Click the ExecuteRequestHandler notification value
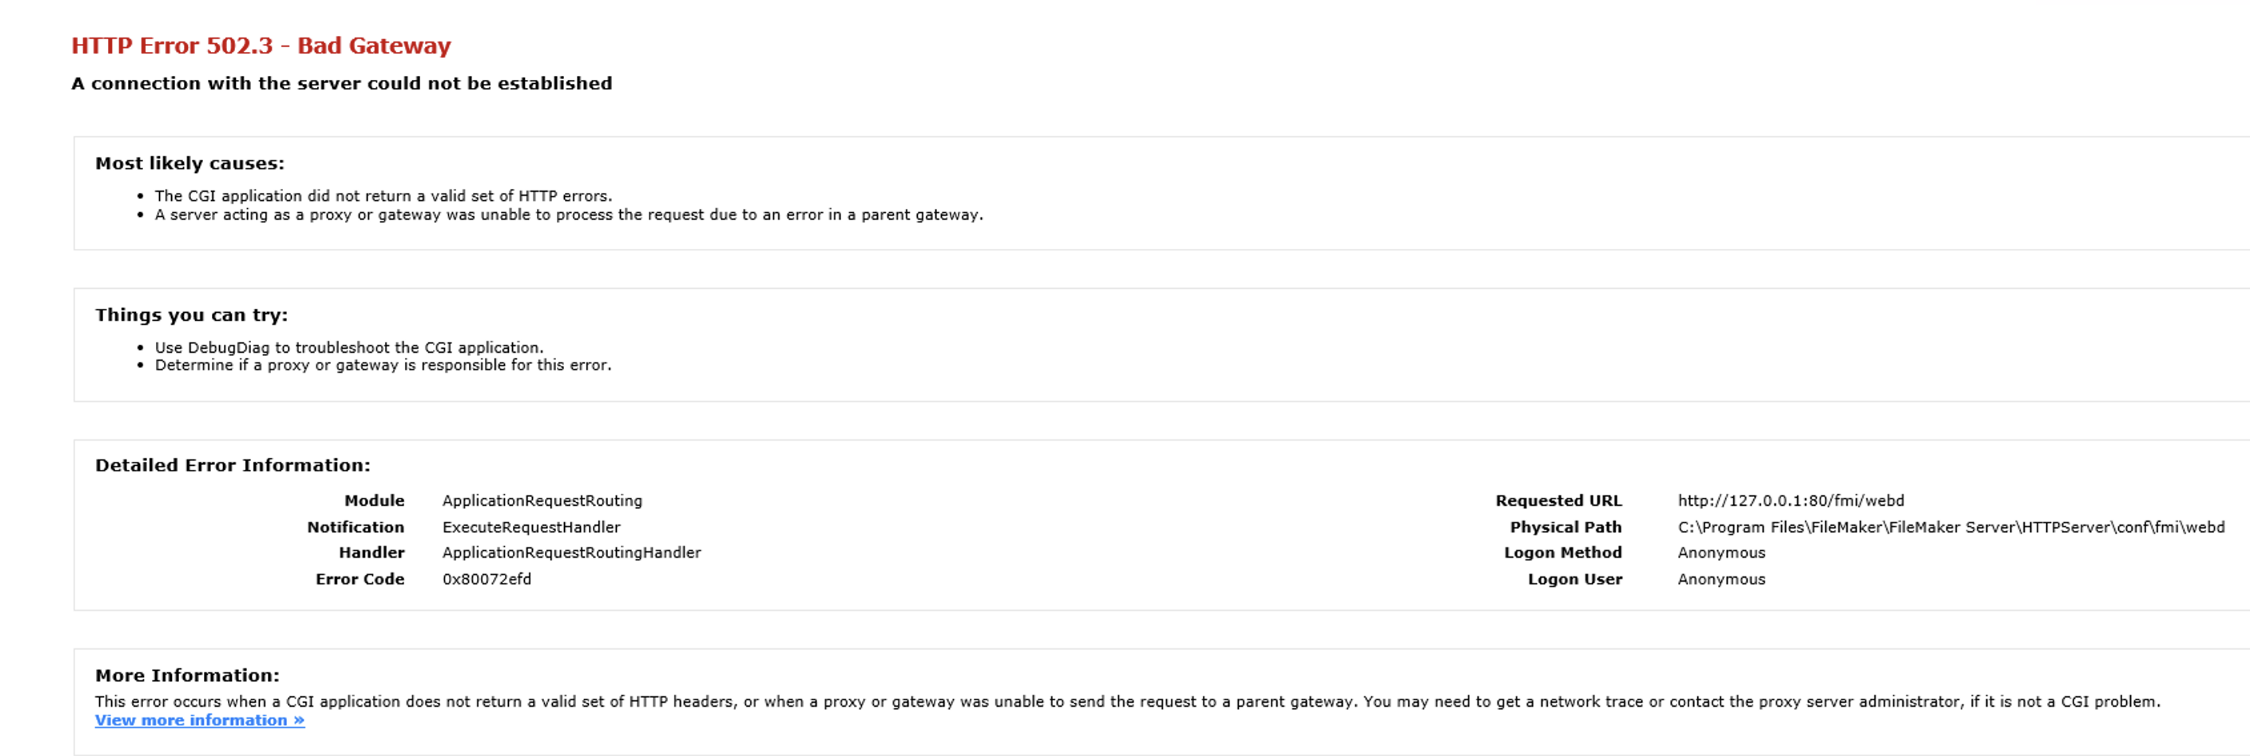2250x756 pixels. 531,527
